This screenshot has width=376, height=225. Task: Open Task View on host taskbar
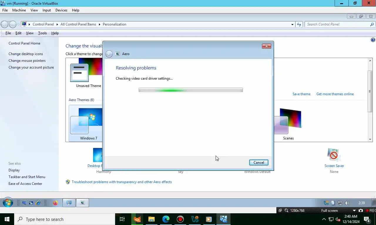pos(122,219)
